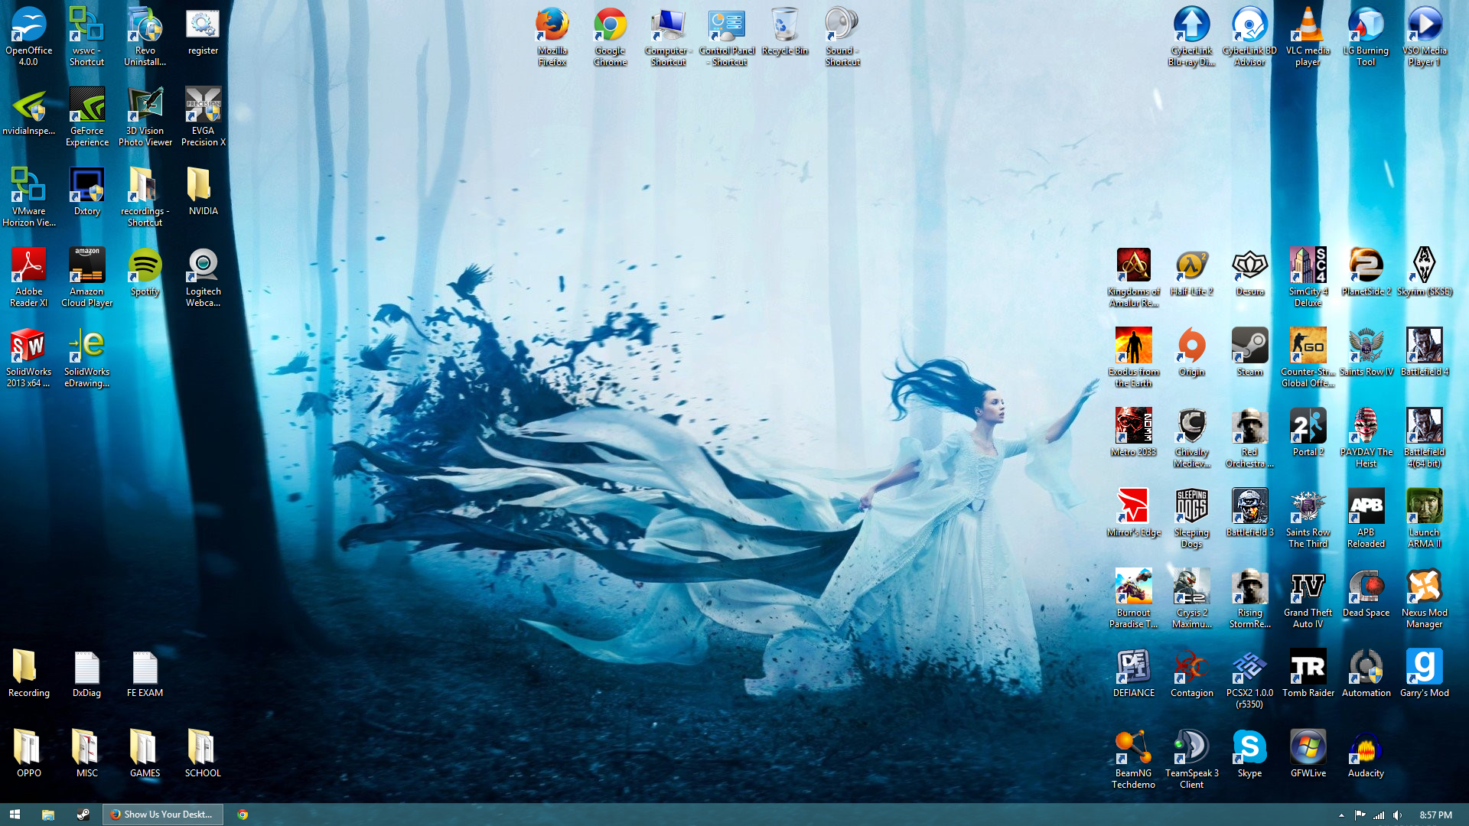Image resolution: width=1469 pixels, height=826 pixels.
Task: Open the volume control in system tray
Action: click(x=1398, y=815)
